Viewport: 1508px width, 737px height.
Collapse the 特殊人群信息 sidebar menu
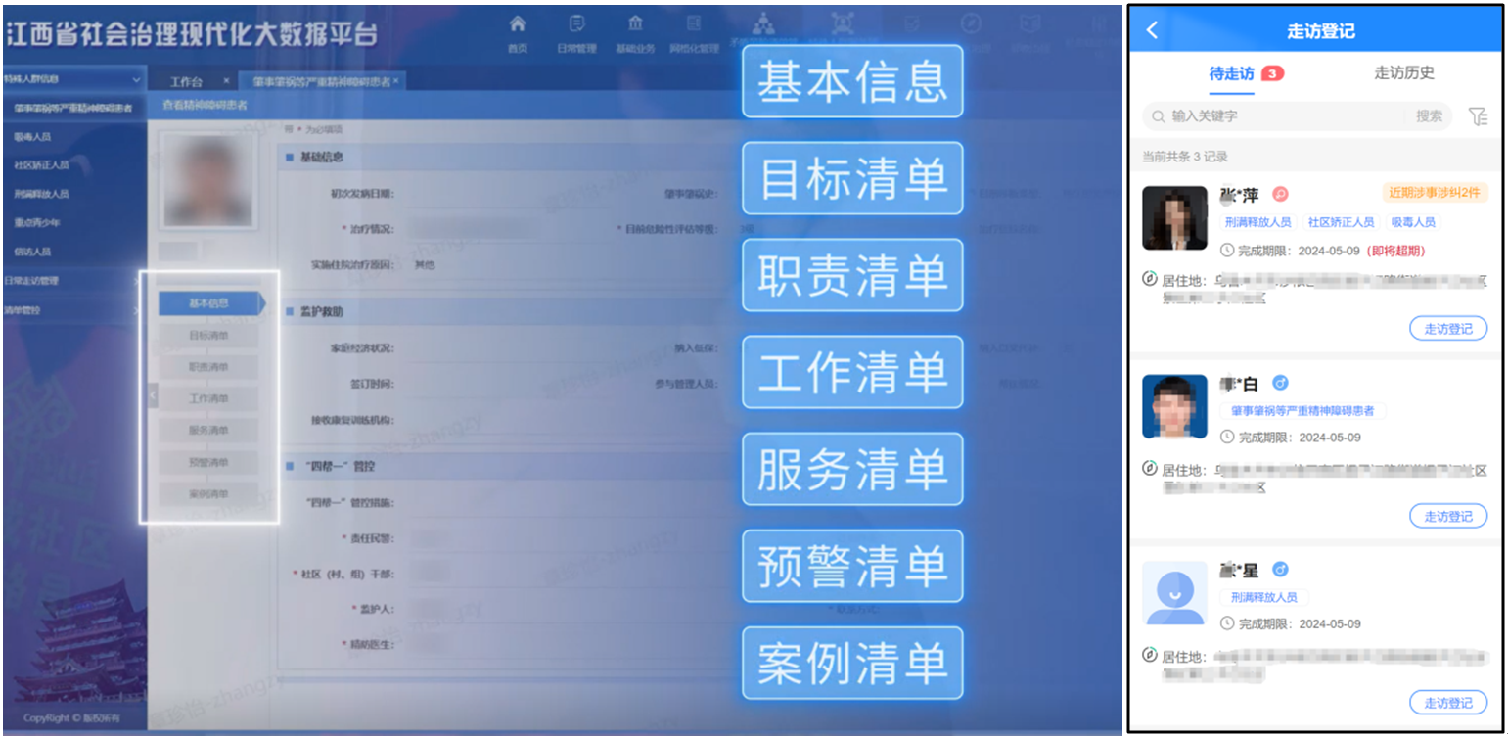136,79
